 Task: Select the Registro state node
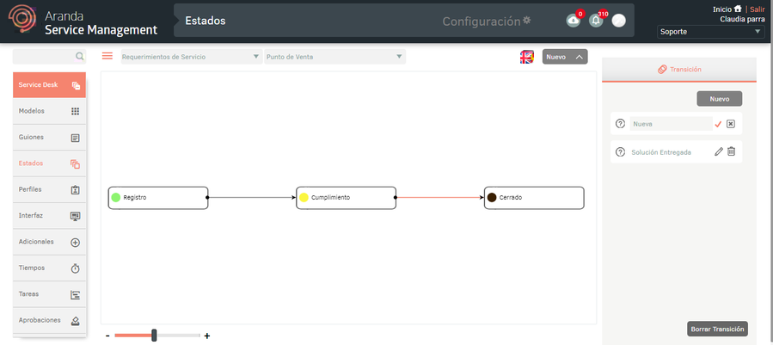[158, 198]
